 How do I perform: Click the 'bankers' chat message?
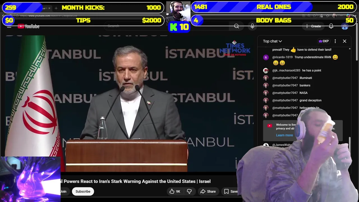pos(305,85)
